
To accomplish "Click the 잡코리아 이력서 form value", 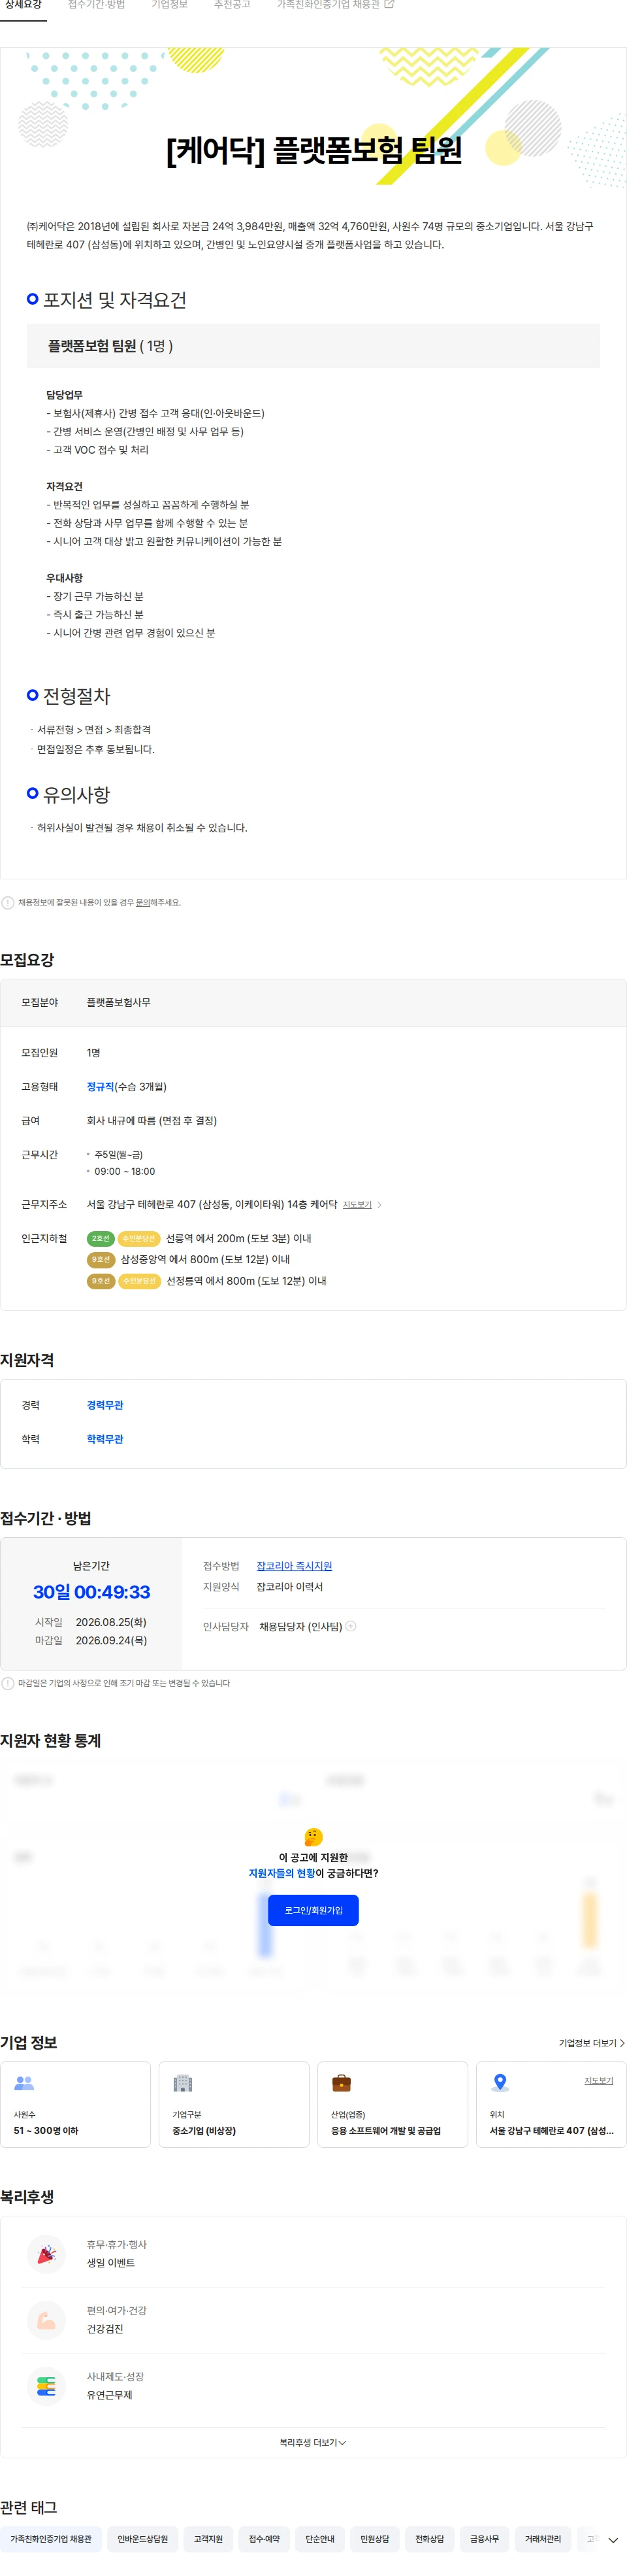I will click(x=289, y=1587).
